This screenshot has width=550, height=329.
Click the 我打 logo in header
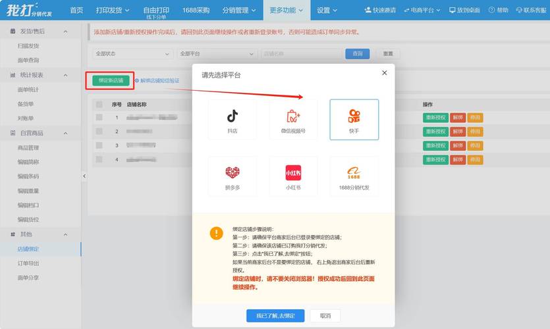(x=29, y=10)
